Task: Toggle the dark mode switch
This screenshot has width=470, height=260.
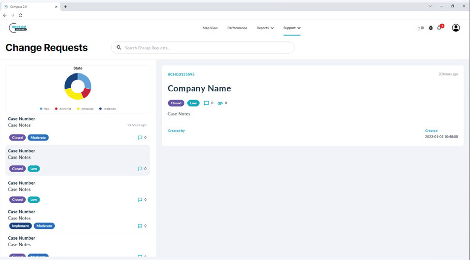Action: click(x=421, y=28)
